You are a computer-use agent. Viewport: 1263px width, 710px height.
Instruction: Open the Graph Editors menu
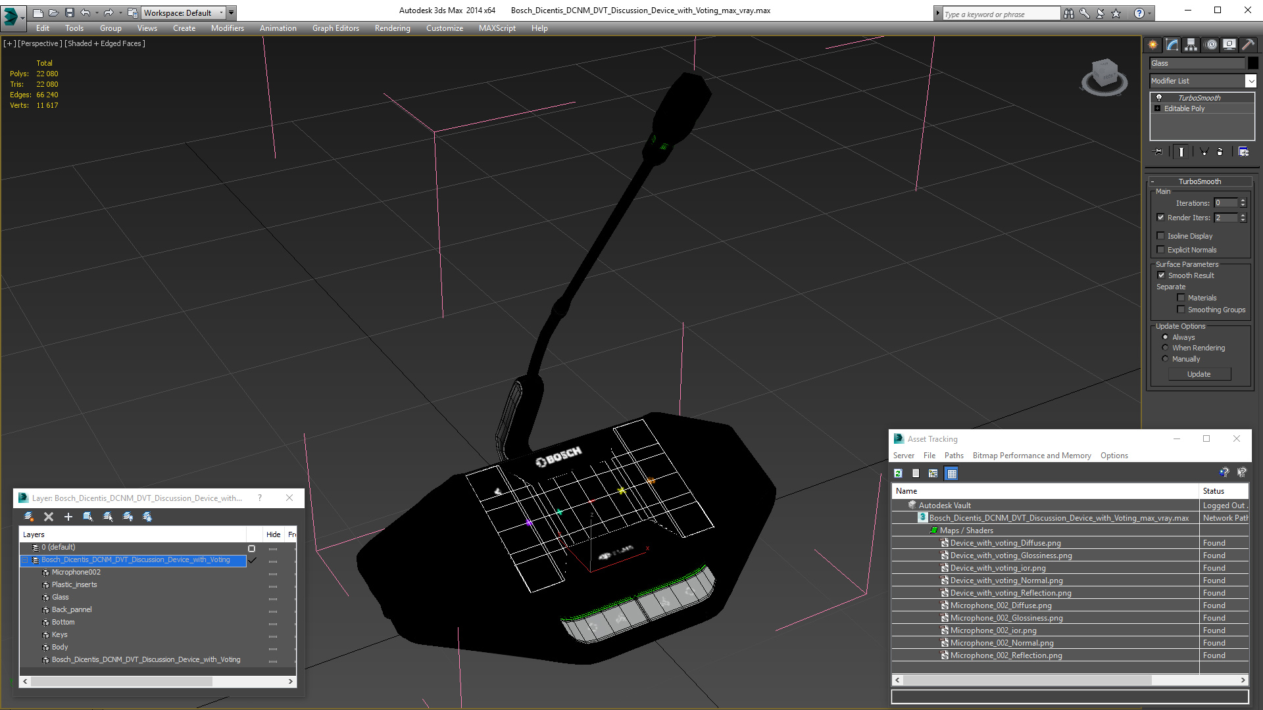(x=335, y=28)
